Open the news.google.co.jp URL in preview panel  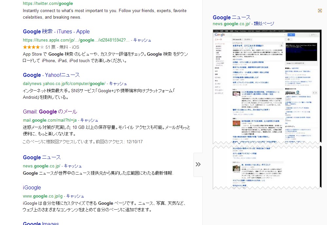tap(231, 24)
